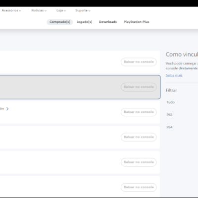Image resolution: width=198 pixels, height=198 pixels.
Task: Open the Acessórios dropdown menu
Action: tap(11, 10)
